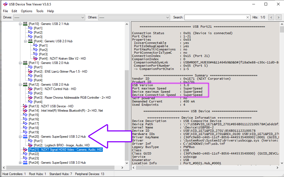This screenshot has height=177, width=284.
Task: Click the ENE LianLi-Strimer Plus device icon
Action: click(x=30, y=72)
